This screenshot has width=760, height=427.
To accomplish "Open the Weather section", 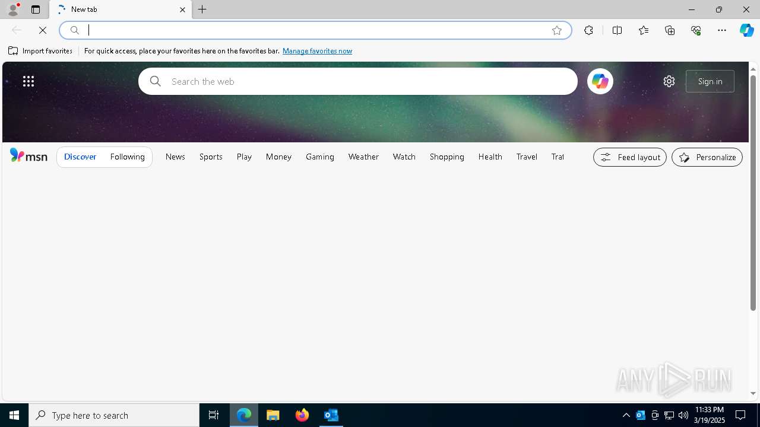I will 363,157.
